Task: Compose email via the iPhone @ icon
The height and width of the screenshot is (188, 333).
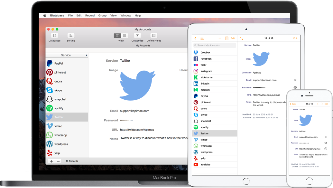Action: (326, 137)
